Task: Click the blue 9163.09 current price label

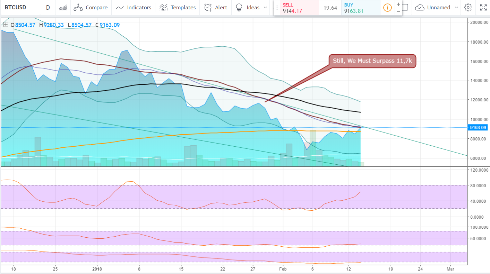Action: [x=478, y=128]
